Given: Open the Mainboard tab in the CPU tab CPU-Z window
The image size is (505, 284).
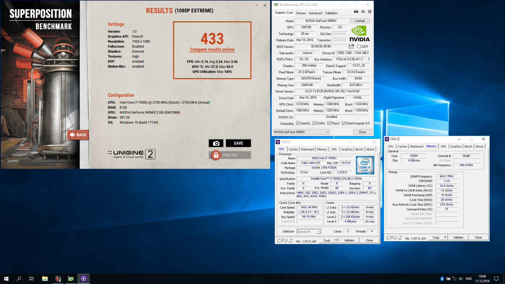Looking at the screenshot, I should tap(307, 149).
